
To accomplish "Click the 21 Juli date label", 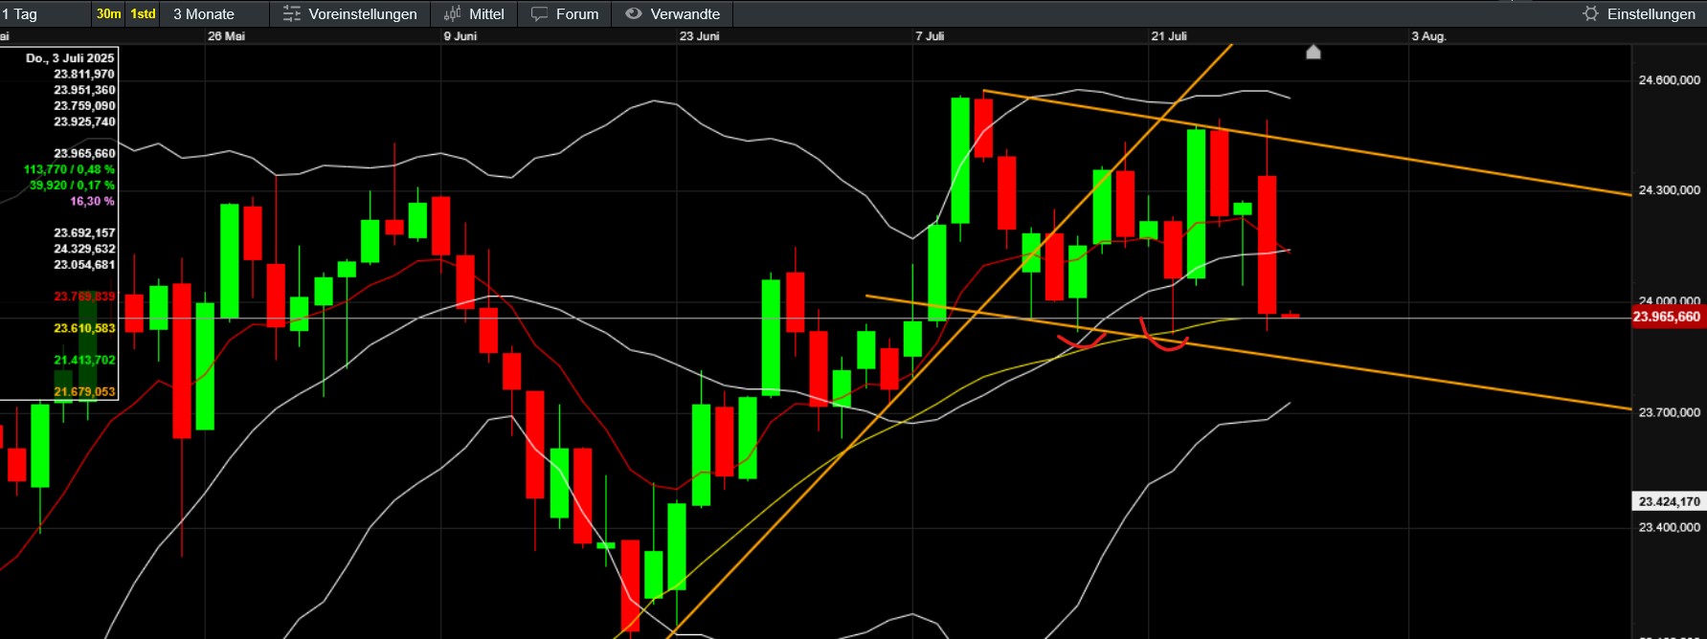I will point(1169,36).
